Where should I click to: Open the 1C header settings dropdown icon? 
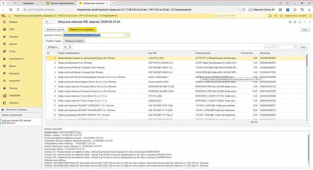pos(310,16)
